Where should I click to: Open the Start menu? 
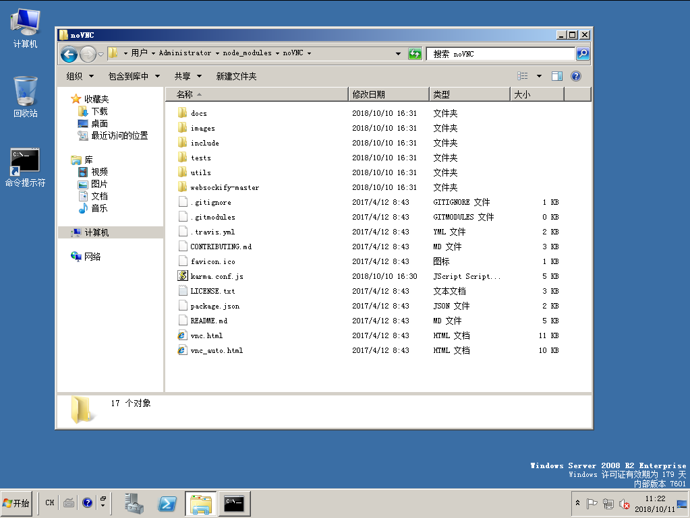(17, 503)
